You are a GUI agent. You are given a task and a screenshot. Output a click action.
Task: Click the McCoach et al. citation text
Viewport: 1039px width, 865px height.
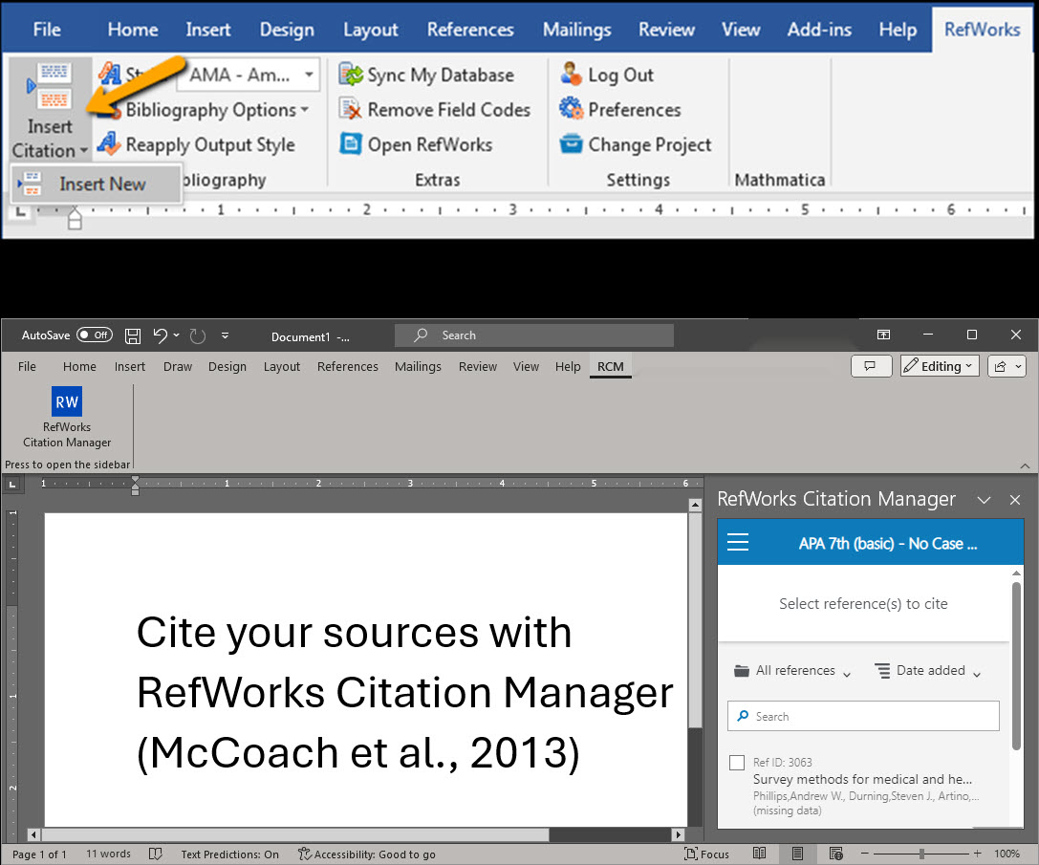[x=358, y=753]
